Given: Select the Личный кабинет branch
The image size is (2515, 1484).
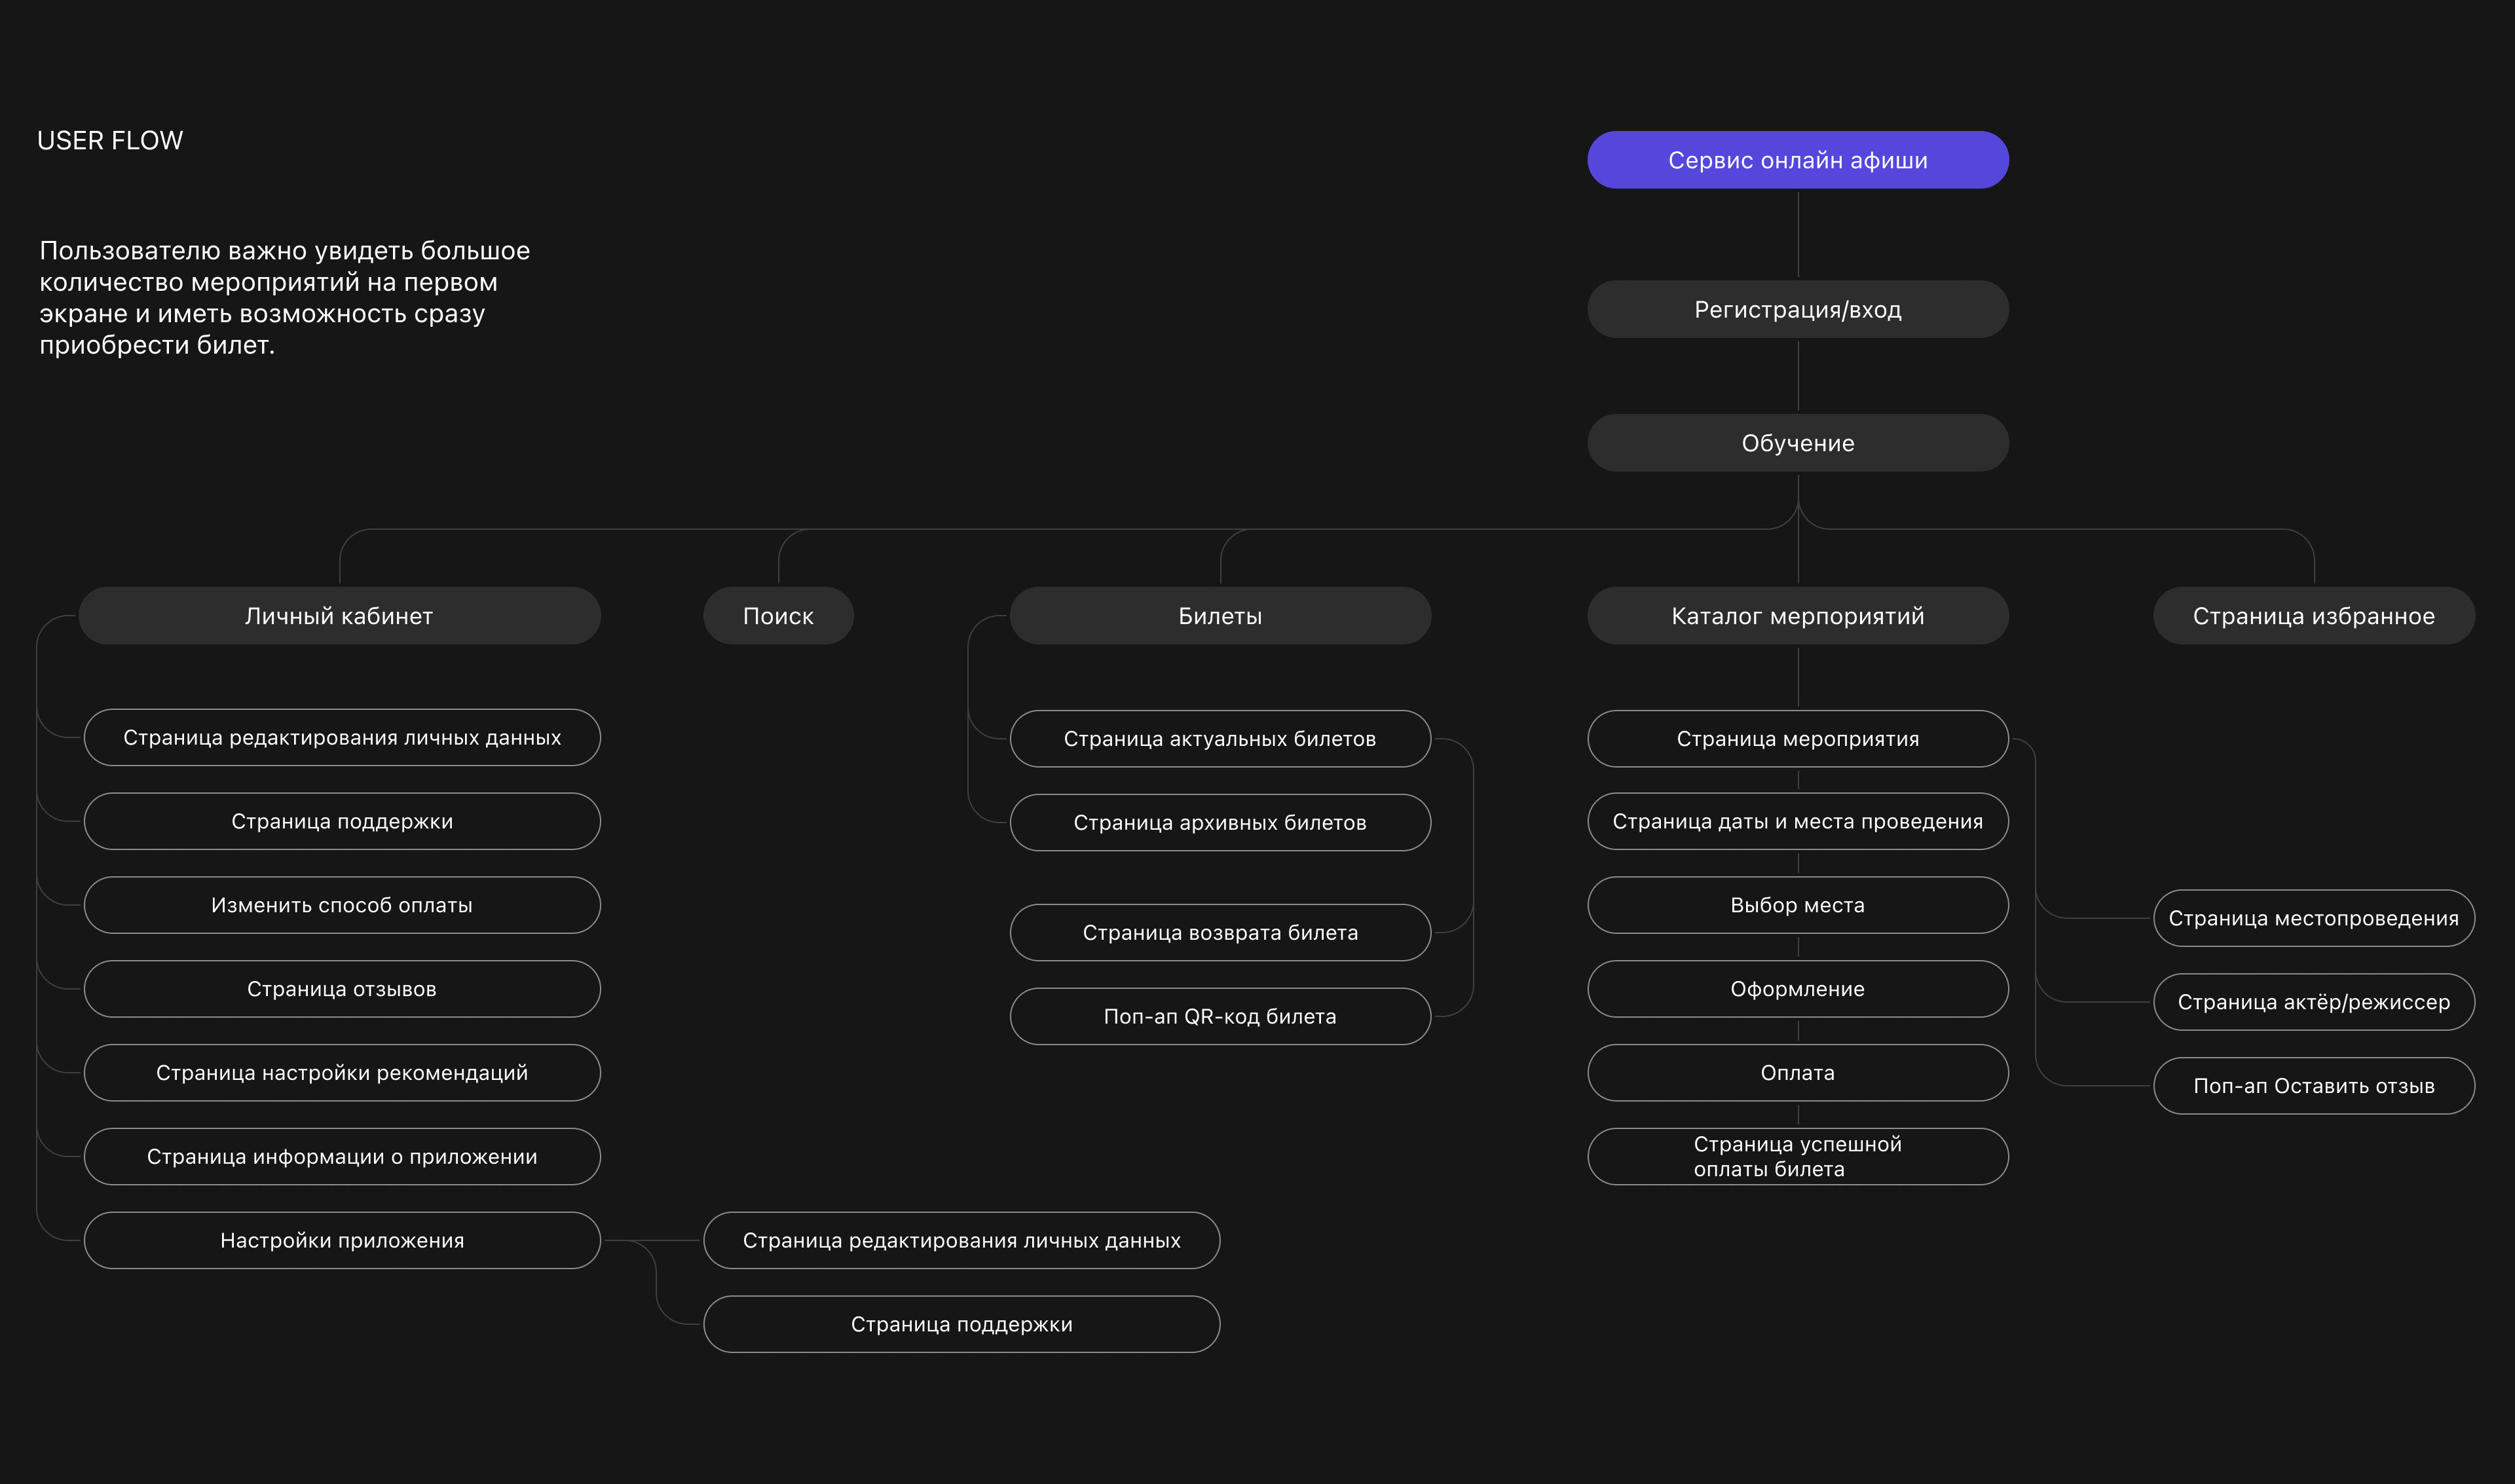Looking at the screenshot, I should click(339, 616).
